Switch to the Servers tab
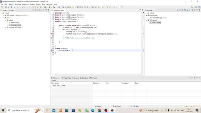This screenshot has height=113, width=201. (x=75, y=78)
